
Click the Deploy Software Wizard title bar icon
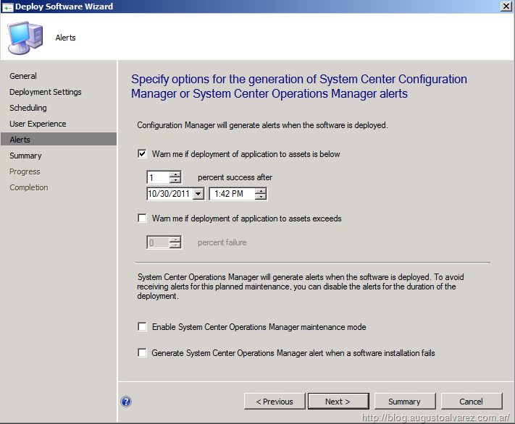7,7
